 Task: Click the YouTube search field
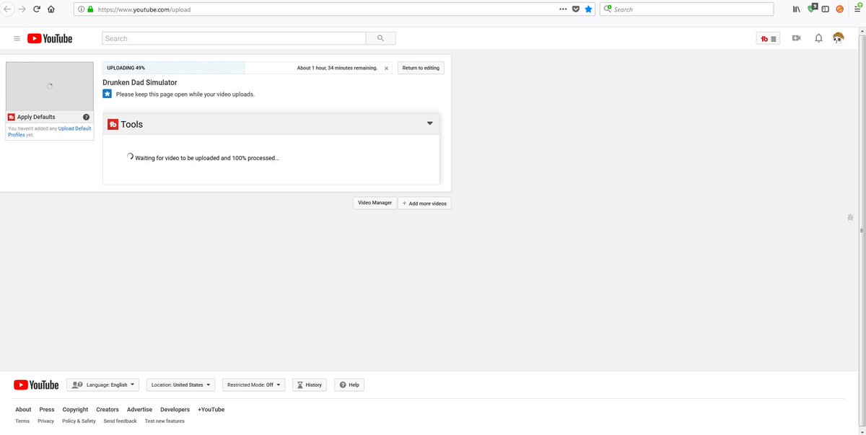click(x=235, y=38)
